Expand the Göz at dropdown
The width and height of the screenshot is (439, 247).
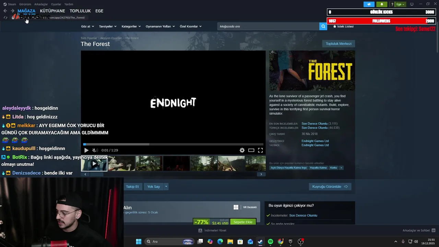click(x=87, y=26)
